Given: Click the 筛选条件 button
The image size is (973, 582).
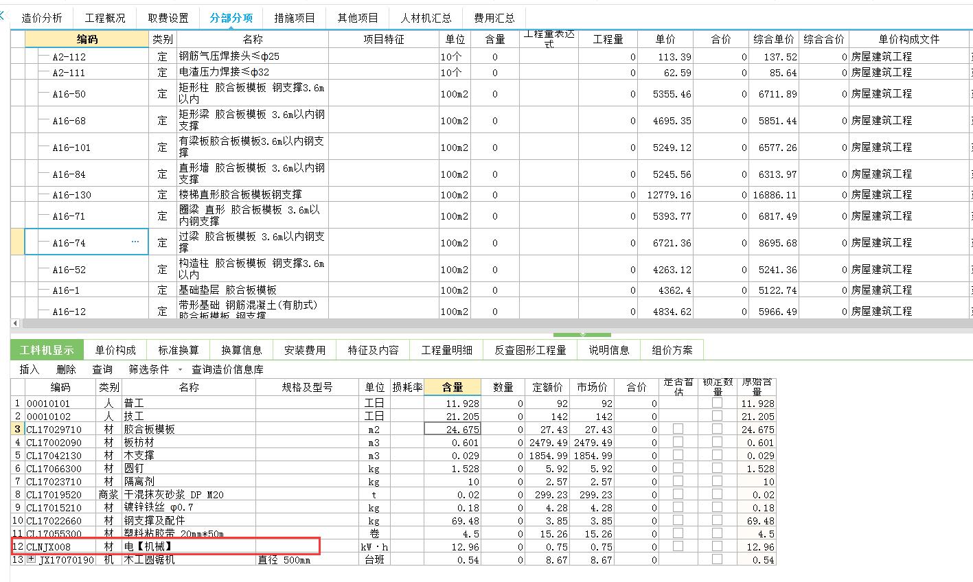Looking at the screenshot, I should [149, 369].
